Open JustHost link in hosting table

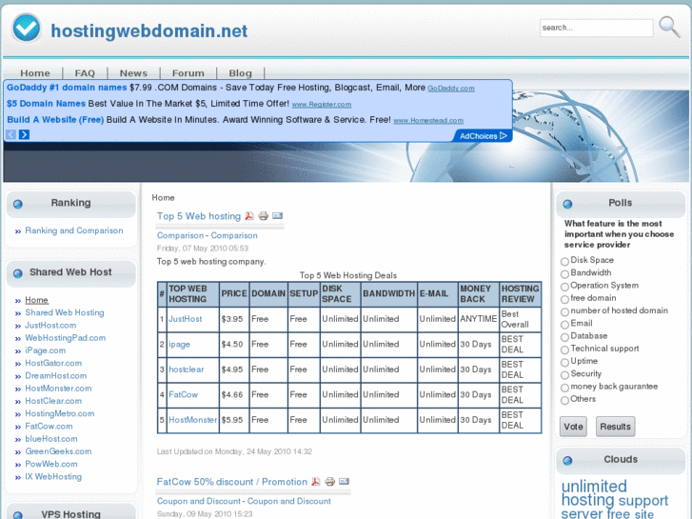[x=186, y=319]
